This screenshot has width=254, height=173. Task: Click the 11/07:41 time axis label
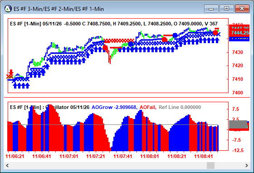pos(122,156)
